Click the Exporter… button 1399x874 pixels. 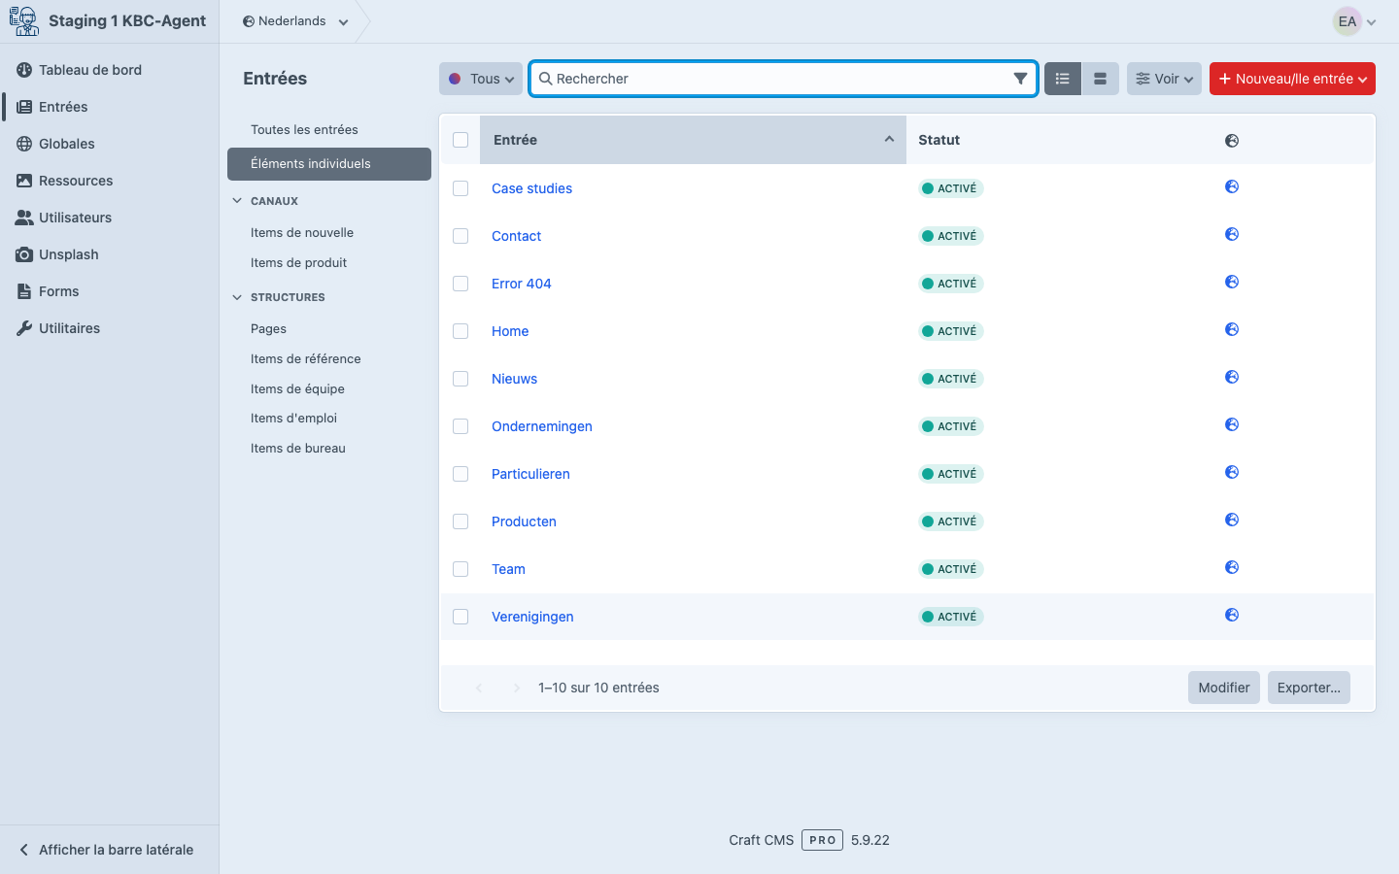coord(1309,688)
